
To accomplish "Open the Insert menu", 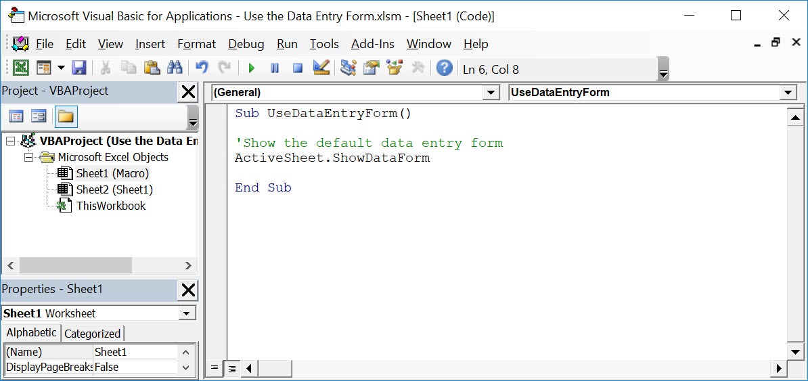I will pyautogui.click(x=150, y=45).
